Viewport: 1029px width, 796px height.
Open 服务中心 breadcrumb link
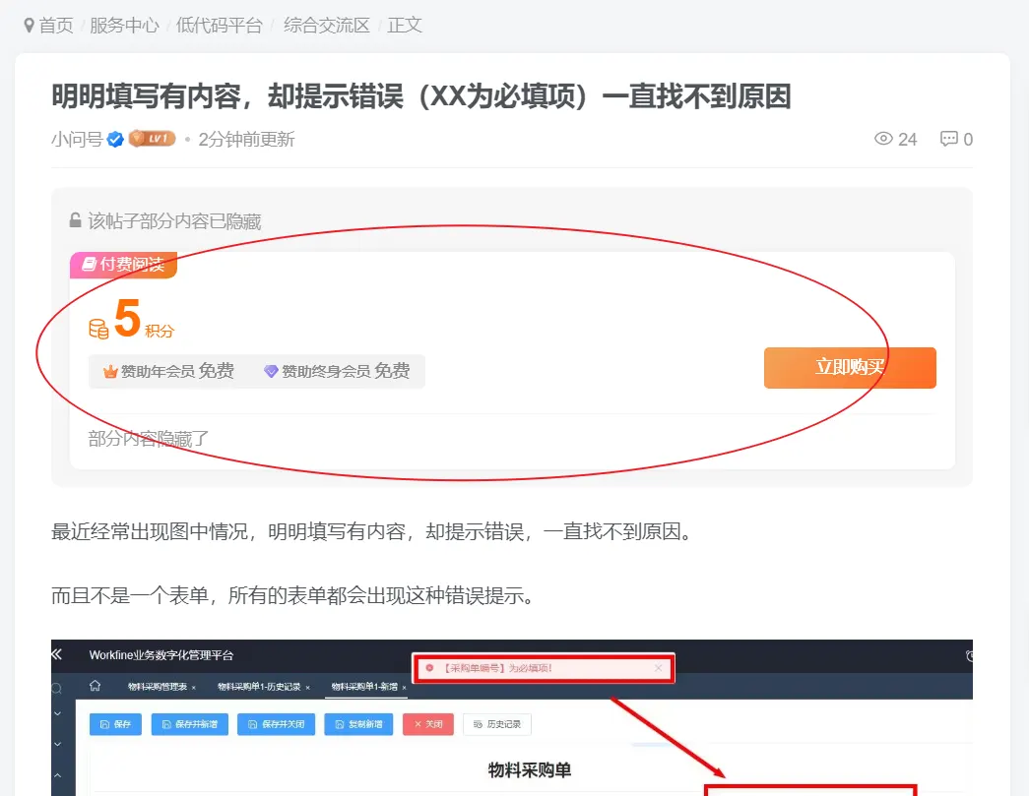[124, 26]
